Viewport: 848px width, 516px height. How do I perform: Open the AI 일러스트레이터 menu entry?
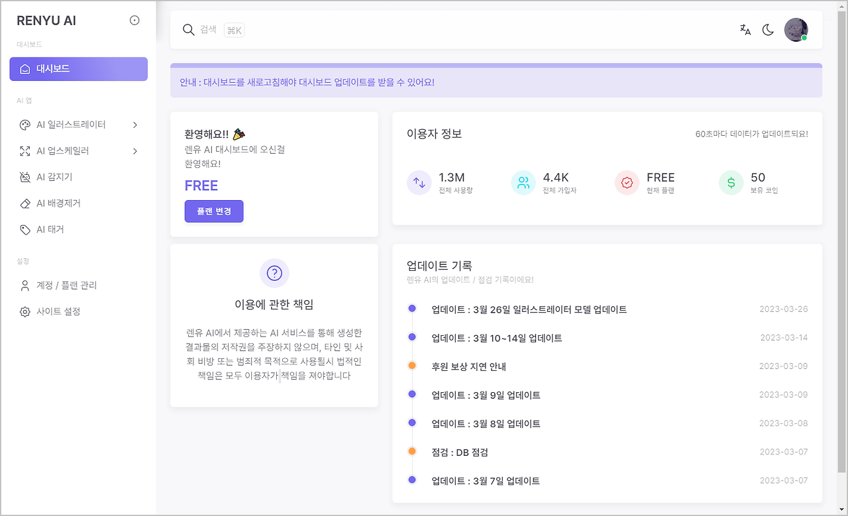[72, 125]
